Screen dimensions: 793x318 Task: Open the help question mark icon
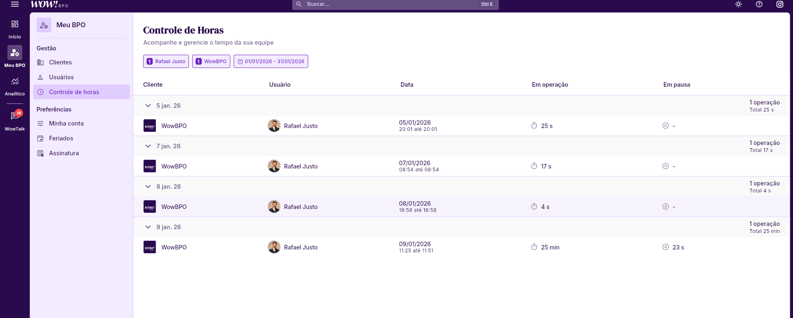click(759, 4)
